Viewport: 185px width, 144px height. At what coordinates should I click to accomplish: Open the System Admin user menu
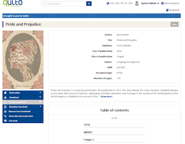pyautogui.click(x=150, y=3)
